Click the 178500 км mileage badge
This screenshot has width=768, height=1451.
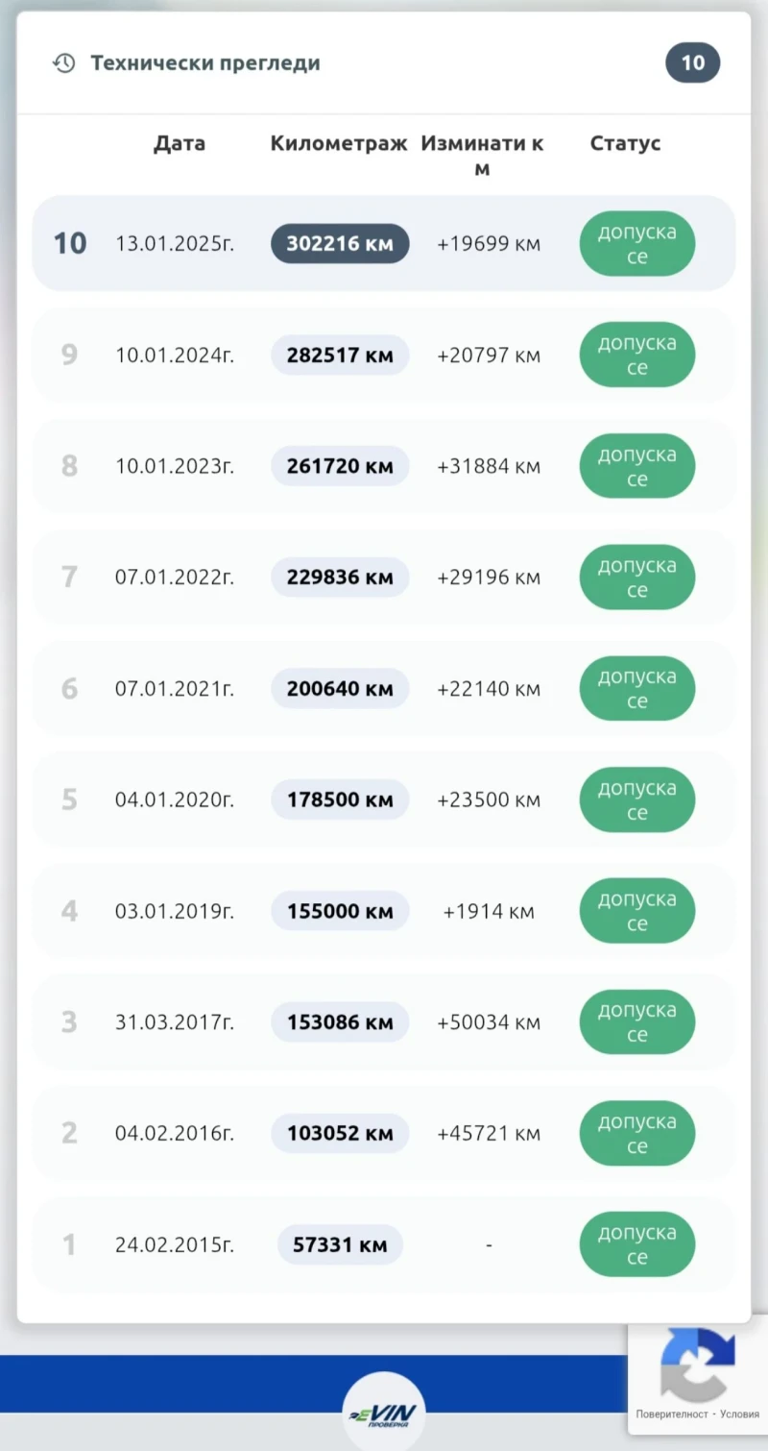pyautogui.click(x=340, y=800)
